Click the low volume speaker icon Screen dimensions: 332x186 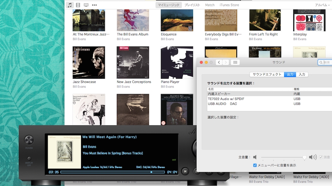pos(255,157)
